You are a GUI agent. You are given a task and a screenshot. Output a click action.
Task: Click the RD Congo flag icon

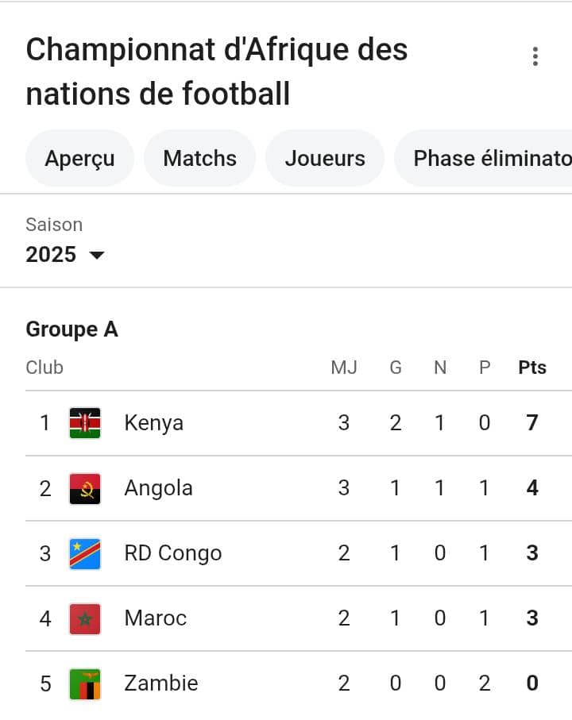point(85,553)
